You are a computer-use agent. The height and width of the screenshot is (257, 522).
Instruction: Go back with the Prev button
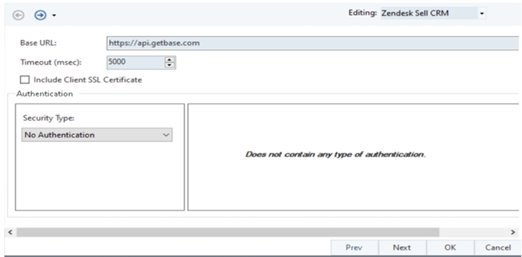(x=354, y=248)
